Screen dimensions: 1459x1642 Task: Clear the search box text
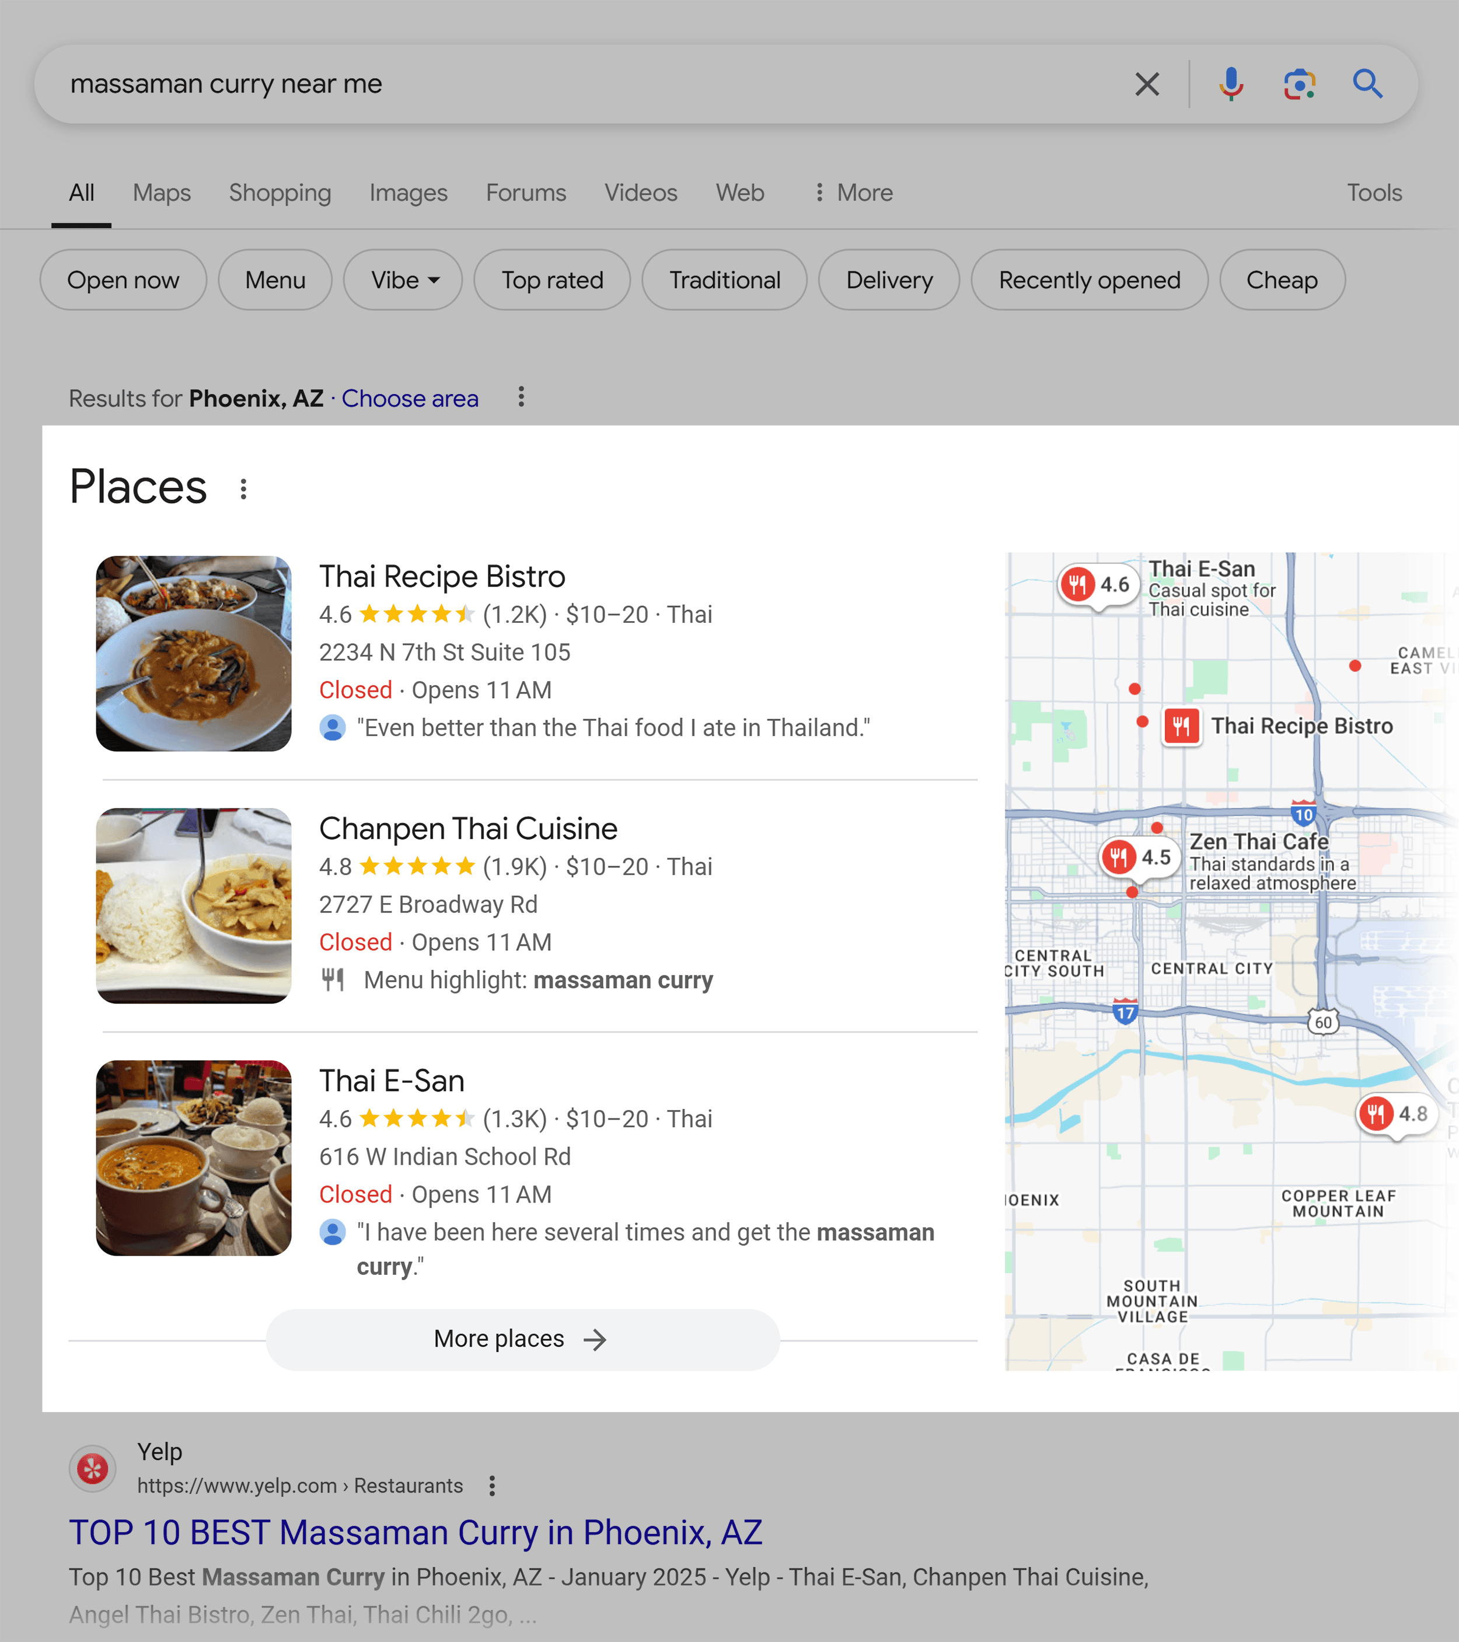click(1147, 83)
